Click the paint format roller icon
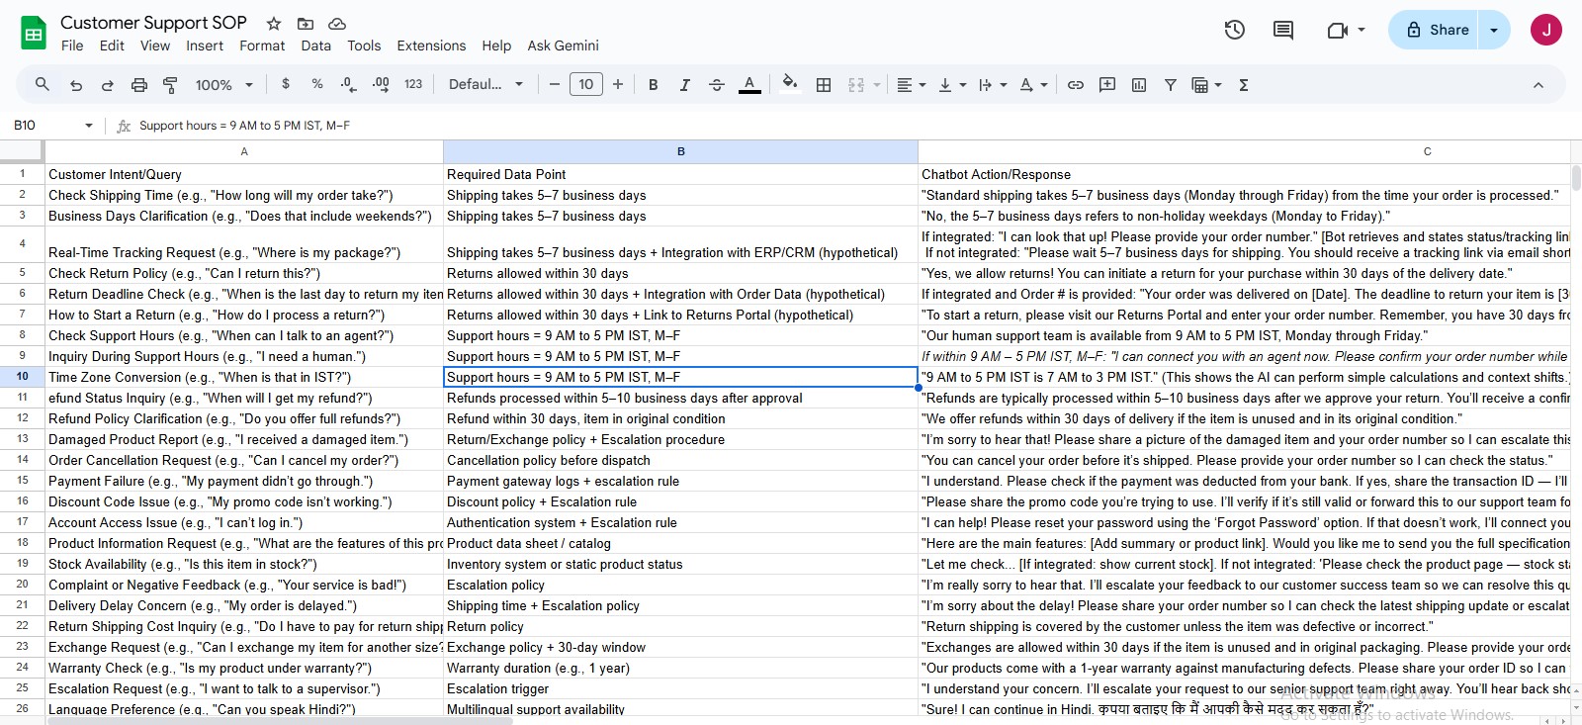 click(170, 85)
